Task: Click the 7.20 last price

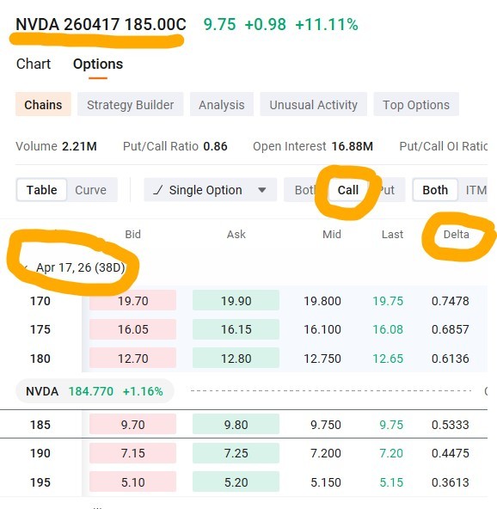Action: 391,453
